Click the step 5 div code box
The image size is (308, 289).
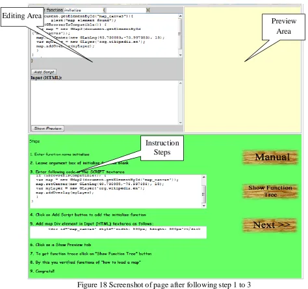tap(118, 232)
